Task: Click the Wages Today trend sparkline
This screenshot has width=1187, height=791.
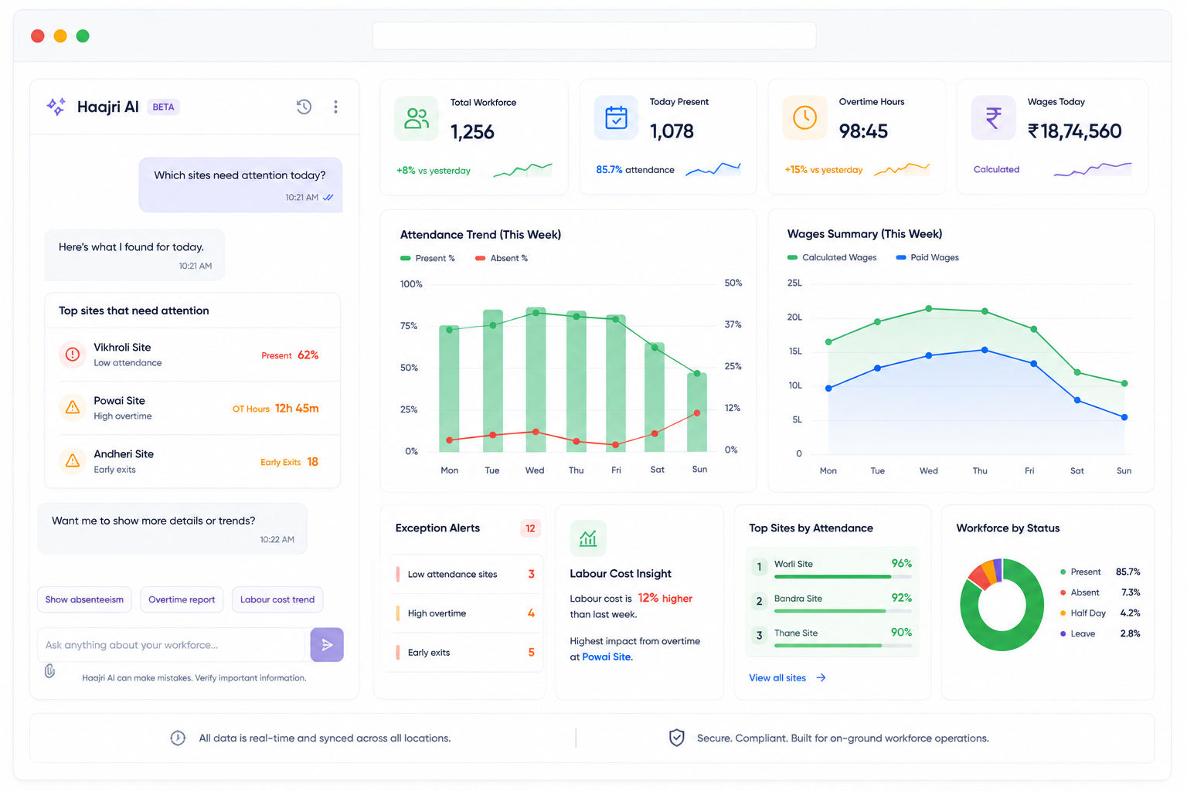Action: [1092, 169]
